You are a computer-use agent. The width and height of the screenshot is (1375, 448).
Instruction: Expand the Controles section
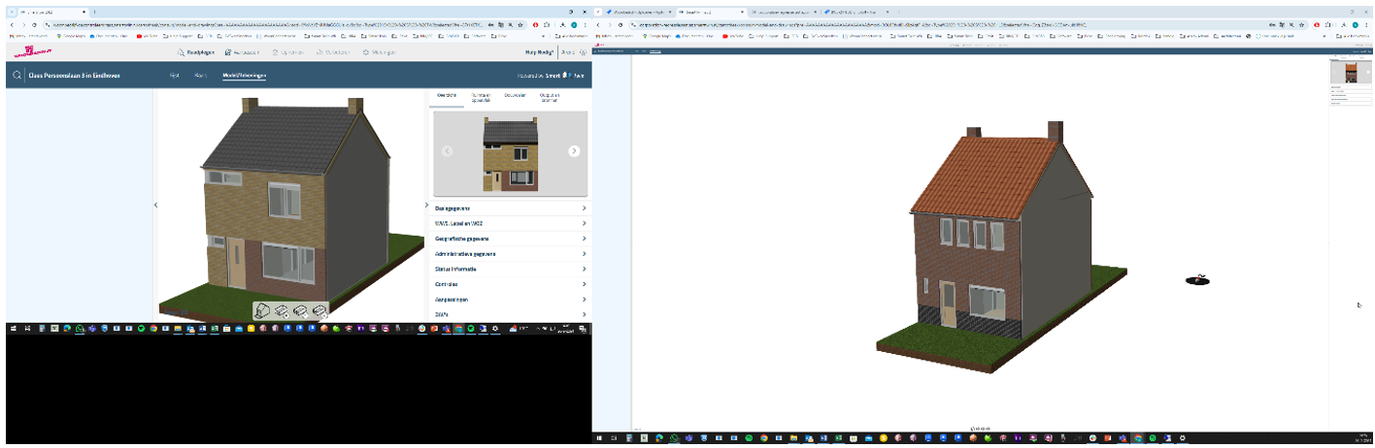(509, 284)
